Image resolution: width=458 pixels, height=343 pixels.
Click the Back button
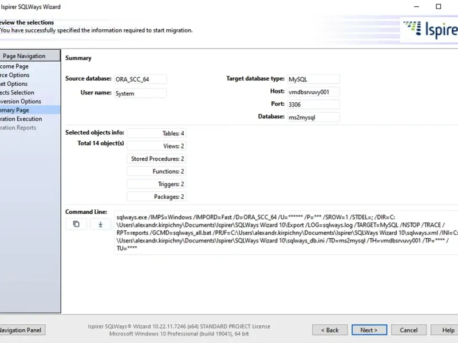tap(330, 330)
